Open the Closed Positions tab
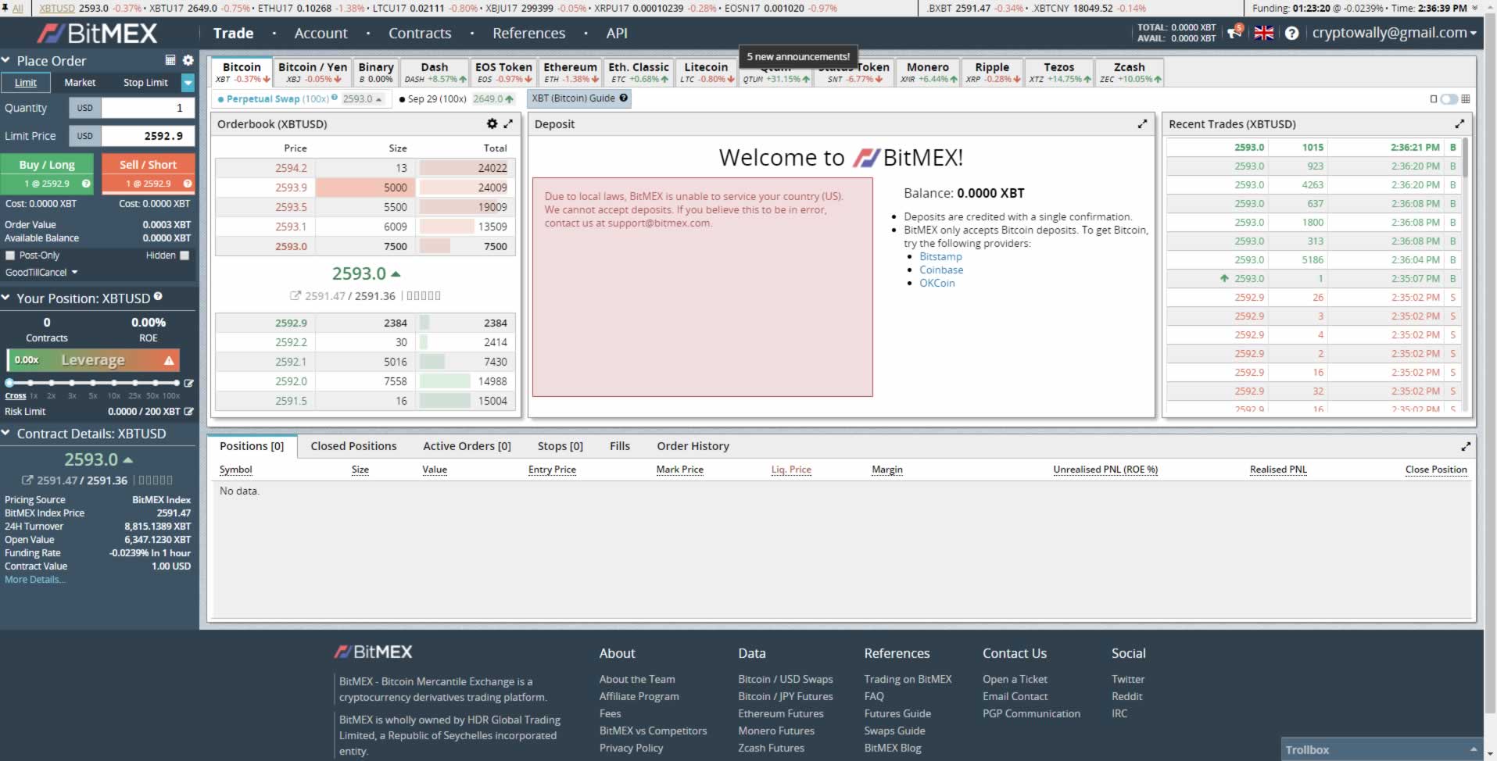The width and height of the screenshot is (1497, 761). 353,446
